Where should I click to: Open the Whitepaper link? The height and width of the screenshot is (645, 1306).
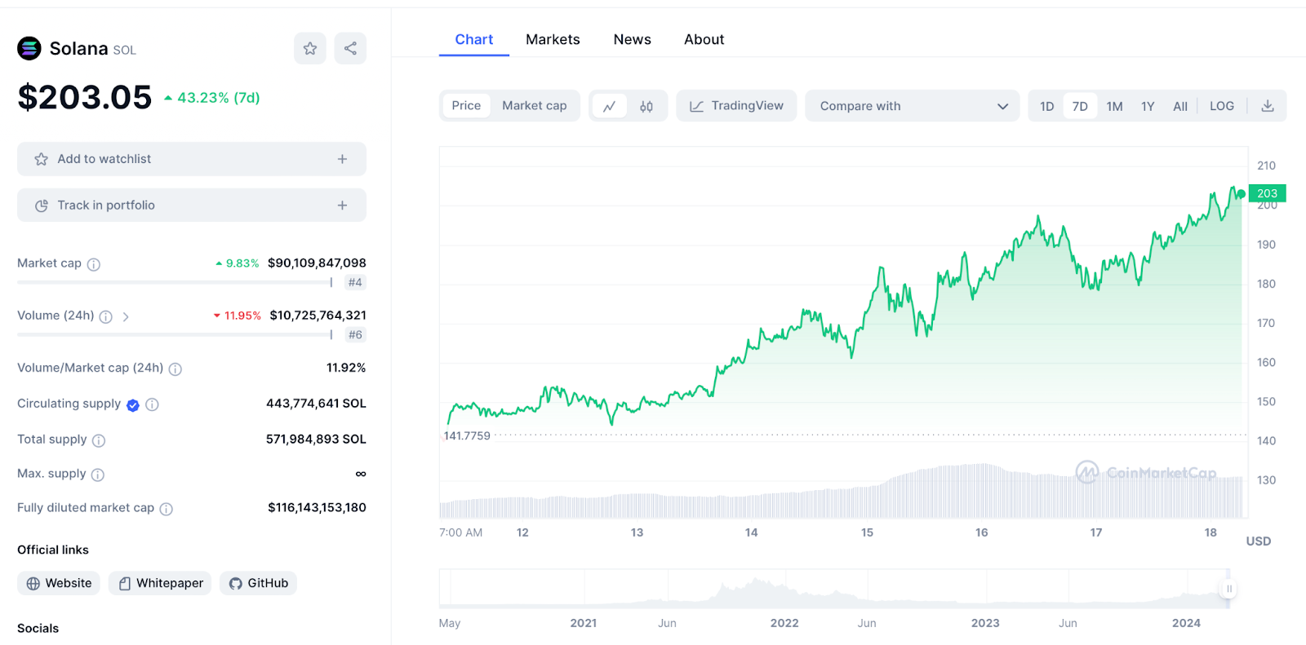pyautogui.click(x=160, y=583)
